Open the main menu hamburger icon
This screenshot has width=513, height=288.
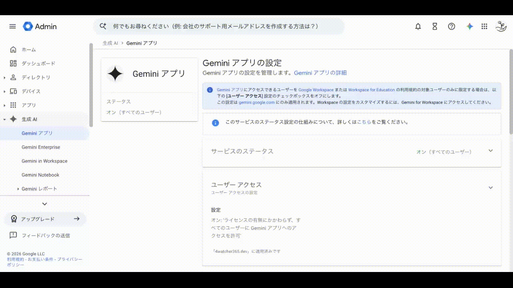pos(12,26)
